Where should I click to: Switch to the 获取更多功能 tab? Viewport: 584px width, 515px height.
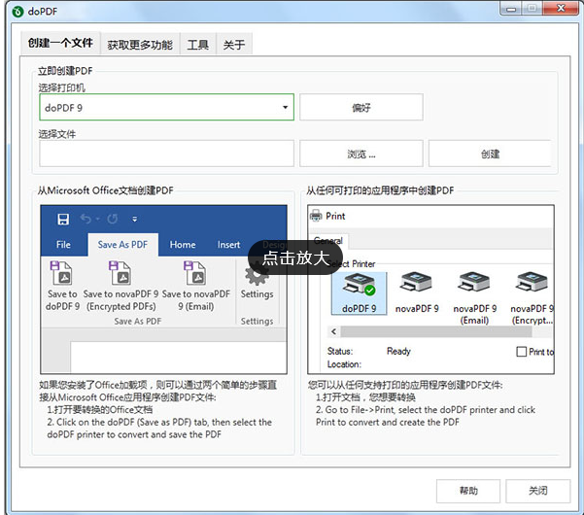click(x=140, y=45)
